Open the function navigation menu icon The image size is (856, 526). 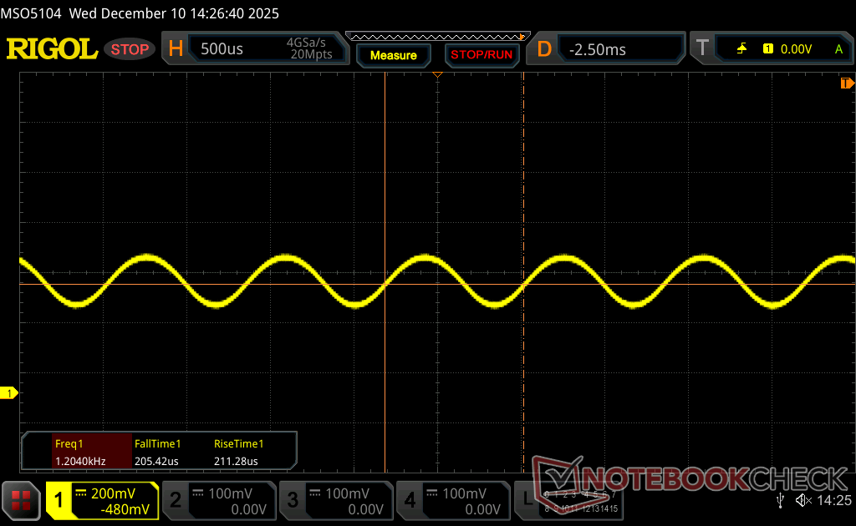point(21,500)
